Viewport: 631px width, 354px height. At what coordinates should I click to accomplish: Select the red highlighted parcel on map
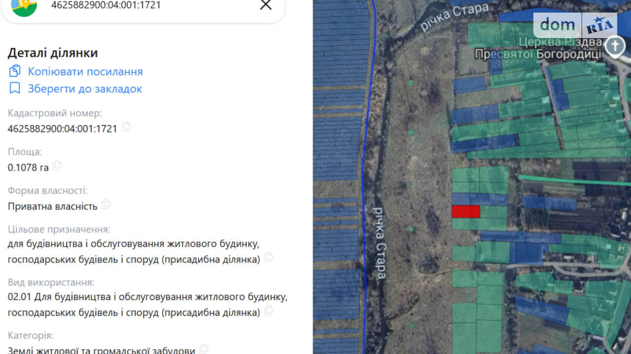[466, 212]
